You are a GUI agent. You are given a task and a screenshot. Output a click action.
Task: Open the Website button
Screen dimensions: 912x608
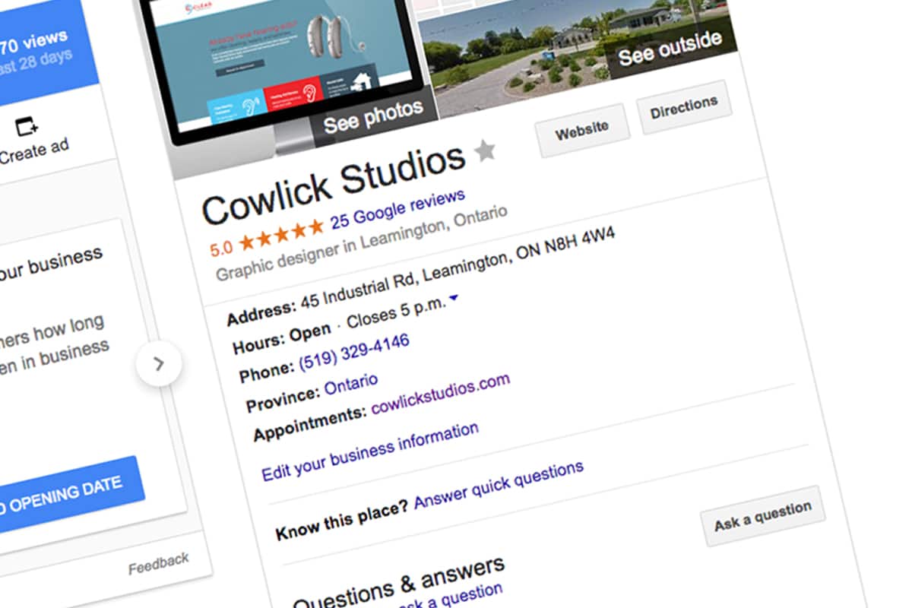(581, 131)
